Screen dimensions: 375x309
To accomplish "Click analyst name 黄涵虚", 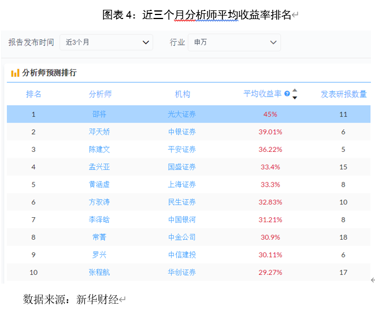I will coord(99,185).
